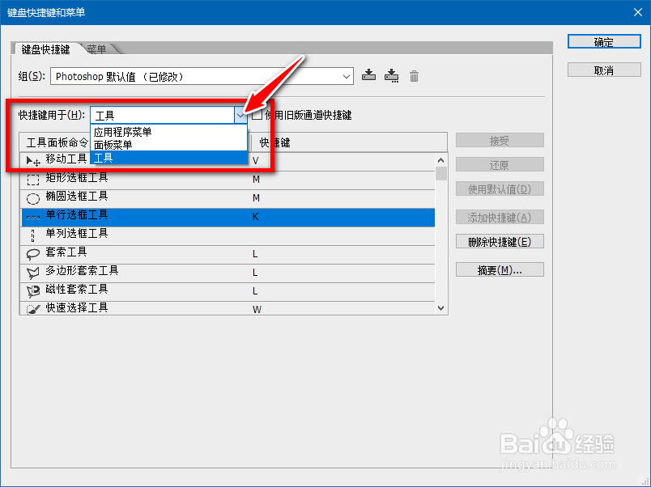Viewport: 651px width, 487px height.
Task: Click empty shortcut cell of 单列选框工具
Action: click(343, 235)
